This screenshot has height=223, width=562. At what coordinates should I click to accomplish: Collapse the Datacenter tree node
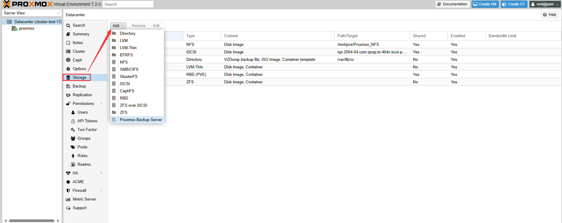click(5, 22)
